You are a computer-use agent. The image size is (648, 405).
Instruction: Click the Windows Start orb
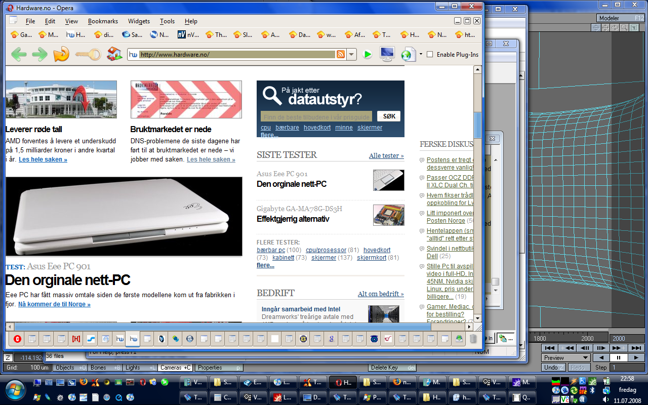[x=14, y=389]
